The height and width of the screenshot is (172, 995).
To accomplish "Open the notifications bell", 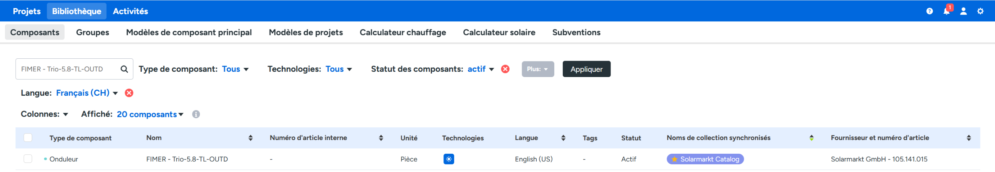I will 946,11.
